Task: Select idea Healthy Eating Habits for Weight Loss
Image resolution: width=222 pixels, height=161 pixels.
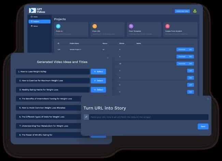Action: click(x=98, y=90)
